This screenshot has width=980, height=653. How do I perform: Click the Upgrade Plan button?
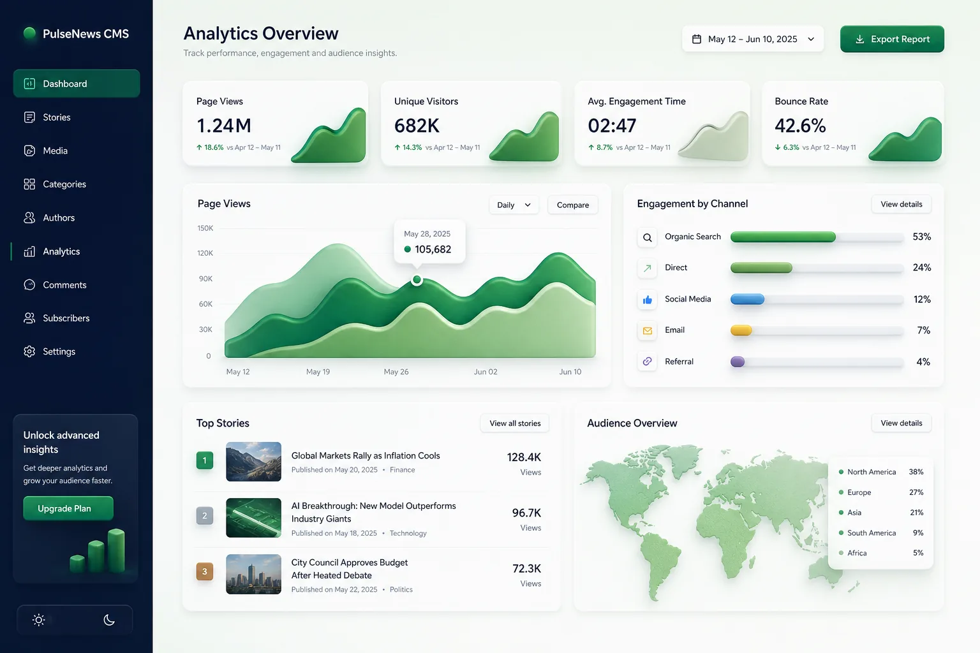tap(68, 508)
